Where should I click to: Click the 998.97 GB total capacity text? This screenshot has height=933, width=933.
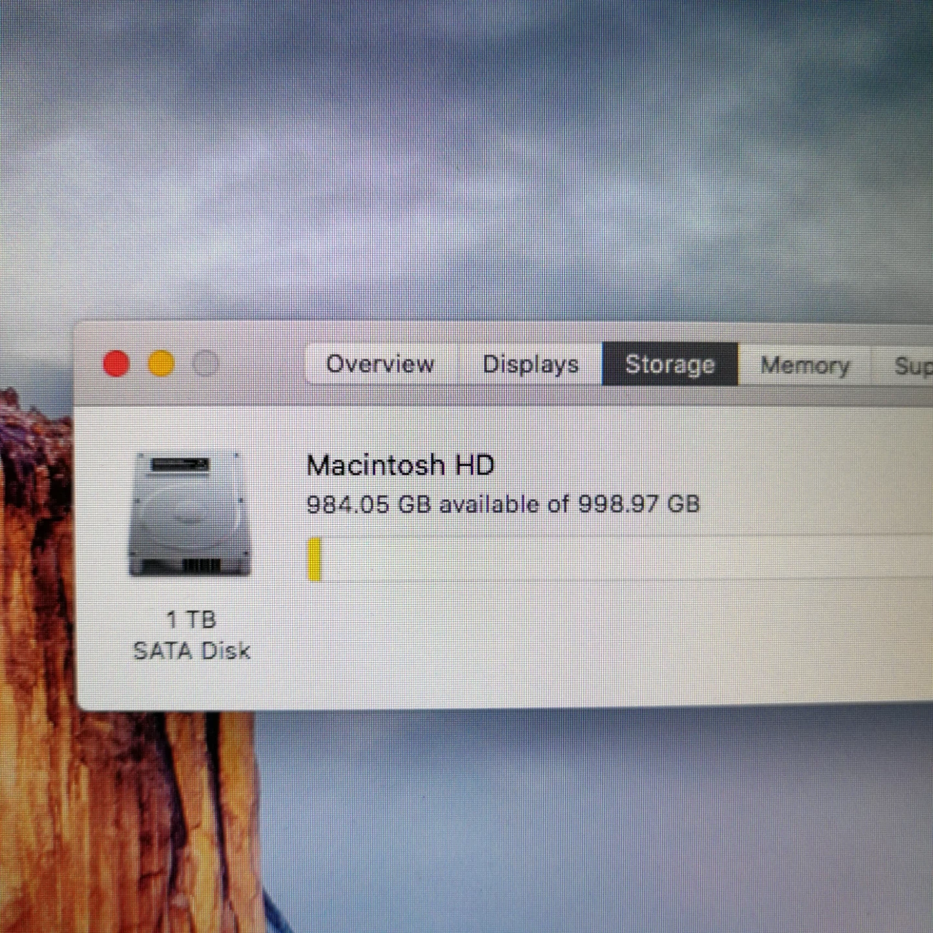coord(638,503)
